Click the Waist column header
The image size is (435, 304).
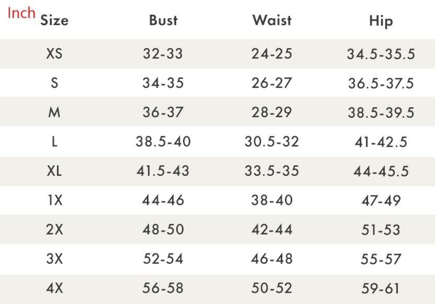click(x=272, y=20)
